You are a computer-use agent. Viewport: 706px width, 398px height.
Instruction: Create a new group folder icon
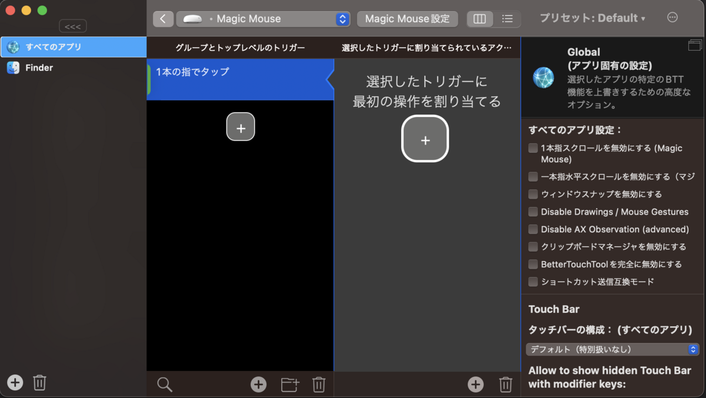point(290,384)
